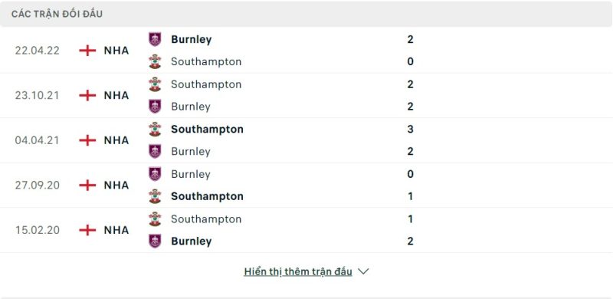Select bold Southampton name in 27.09.20 match
This screenshot has height=299, width=613.
(207, 196)
